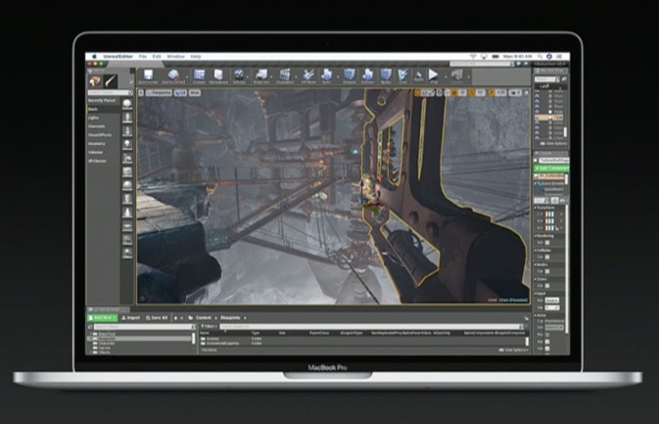Select the Paint mode brush icon

point(111,80)
